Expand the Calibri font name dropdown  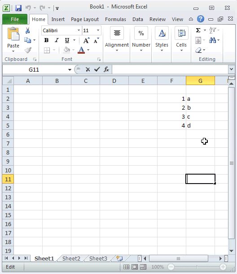pos(79,30)
